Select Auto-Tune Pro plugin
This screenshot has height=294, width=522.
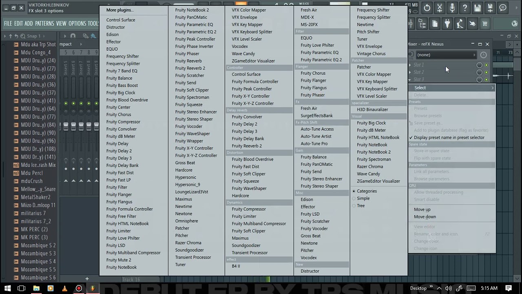[x=314, y=144]
